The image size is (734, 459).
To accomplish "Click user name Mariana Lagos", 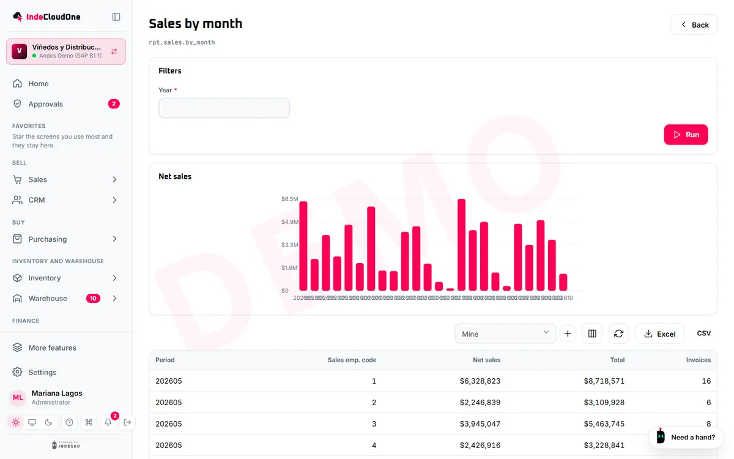I will pyautogui.click(x=57, y=394).
